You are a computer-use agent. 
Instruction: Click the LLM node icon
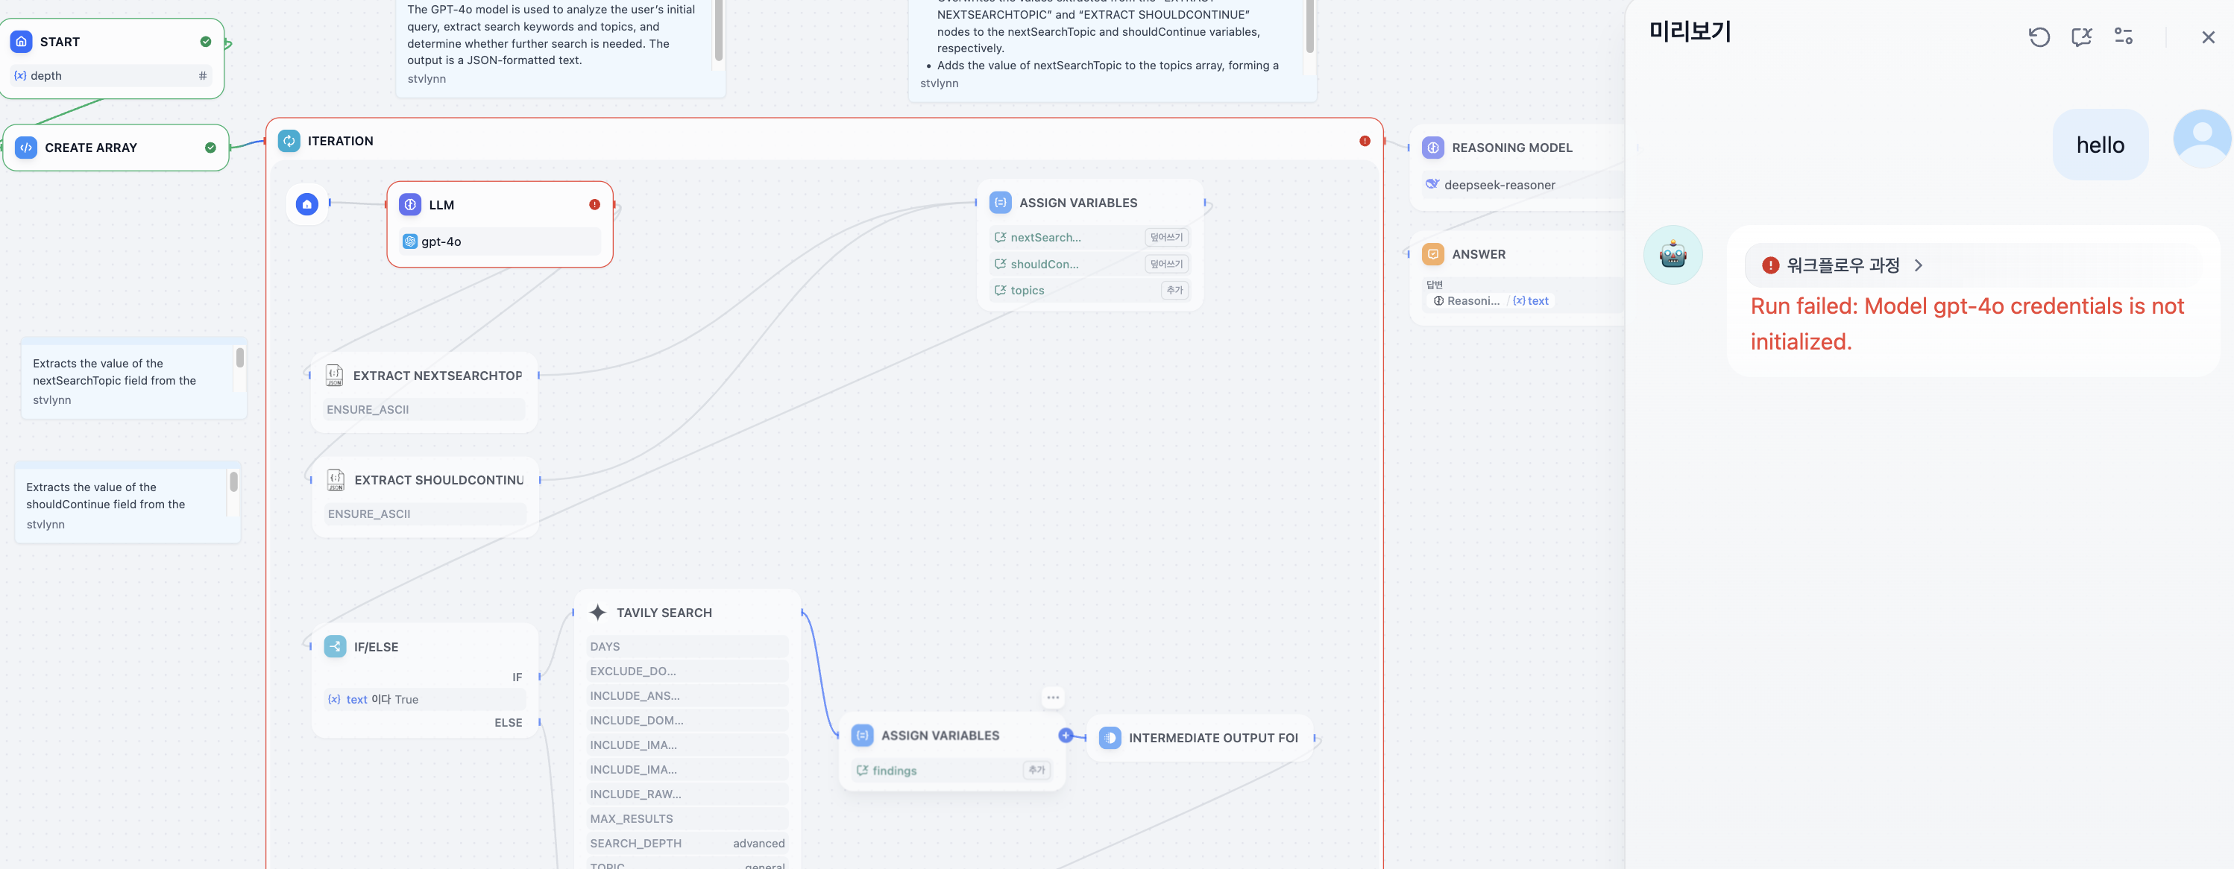coord(410,204)
